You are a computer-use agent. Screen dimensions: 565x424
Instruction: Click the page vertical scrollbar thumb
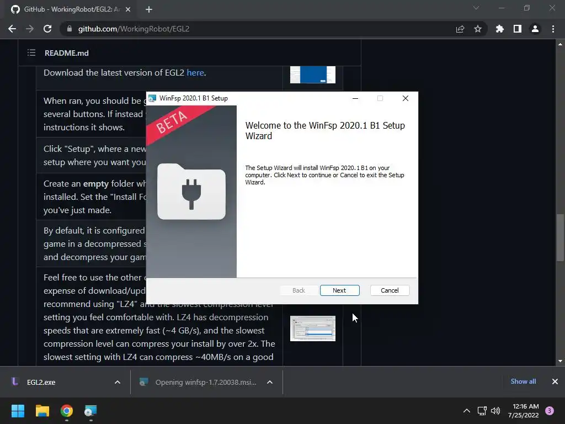560,237
